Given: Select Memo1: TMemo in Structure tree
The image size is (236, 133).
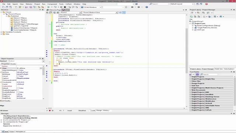Looking at the screenshot, I should pyautogui.click(x=20, y=18).
